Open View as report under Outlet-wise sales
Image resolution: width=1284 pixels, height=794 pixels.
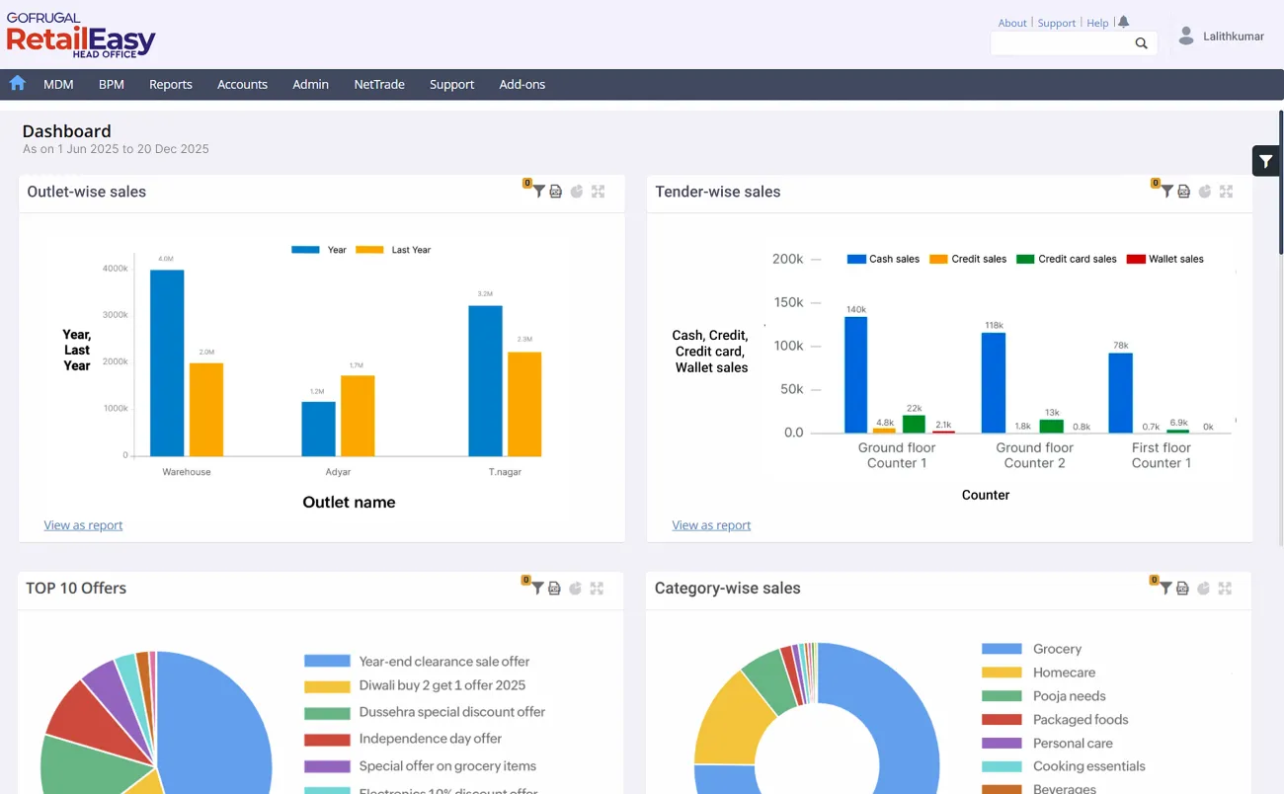(83, 524)
